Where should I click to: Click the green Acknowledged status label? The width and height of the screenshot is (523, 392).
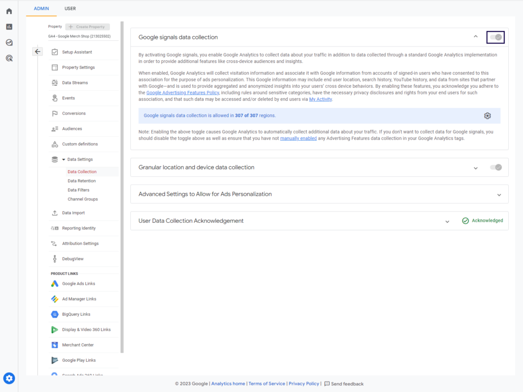coord(483,221)
